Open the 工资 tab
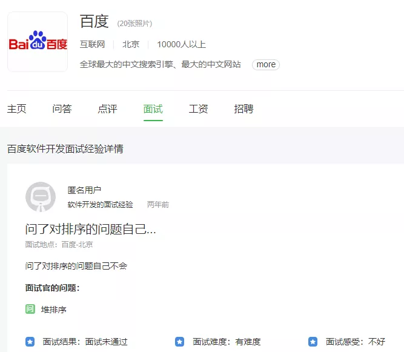Image resolution: width=404 pixels, height=352 pixels. pos(199,108)
